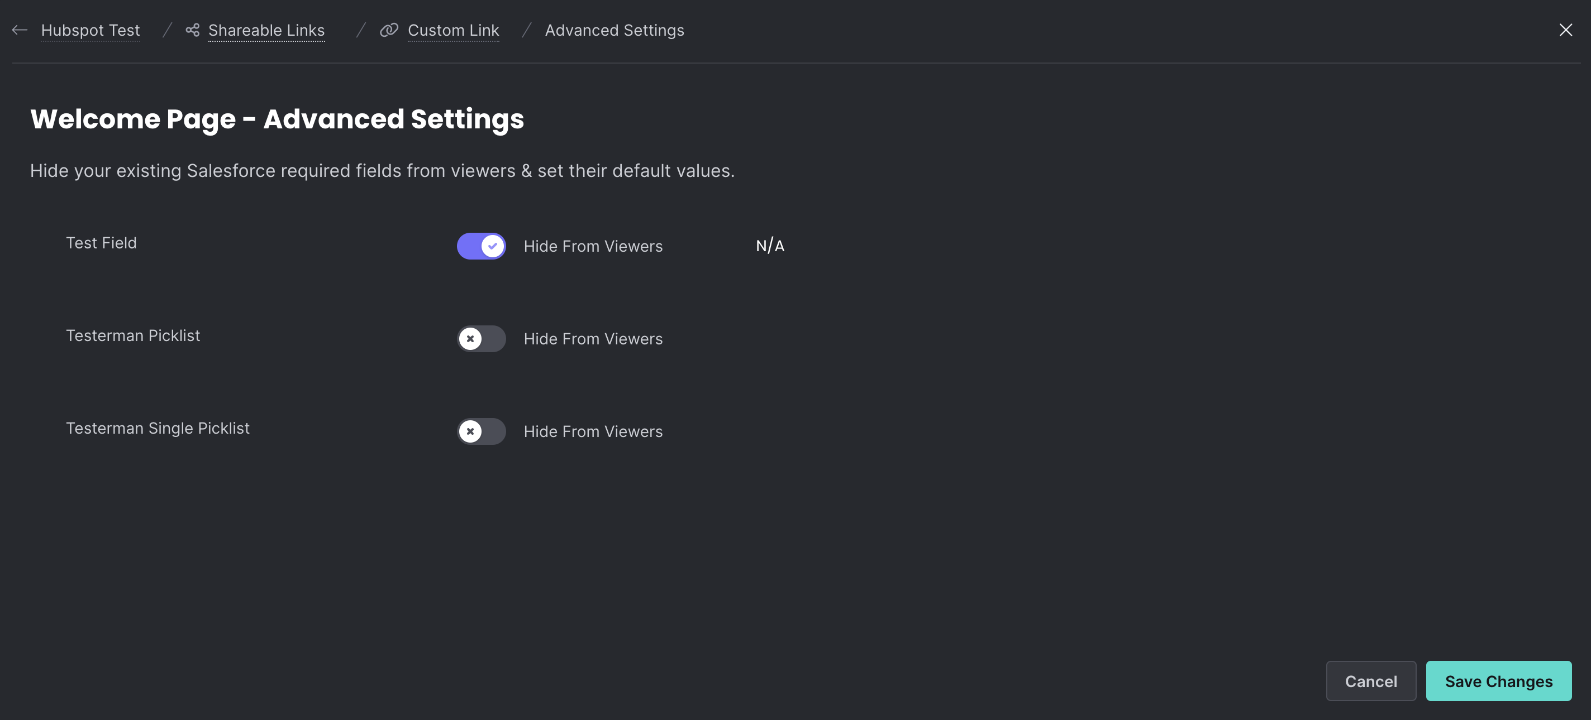
Task: Disable Hide From Viewers for Test Field
Action: pos(481,246)
